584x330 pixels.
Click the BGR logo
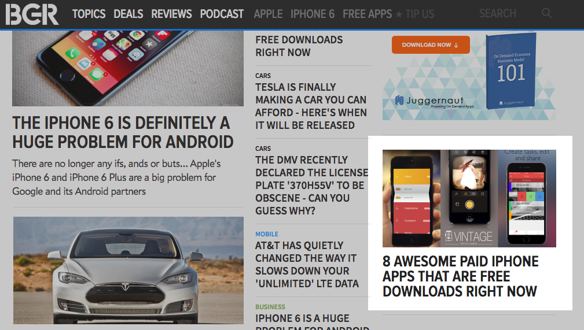click(32, 14)
